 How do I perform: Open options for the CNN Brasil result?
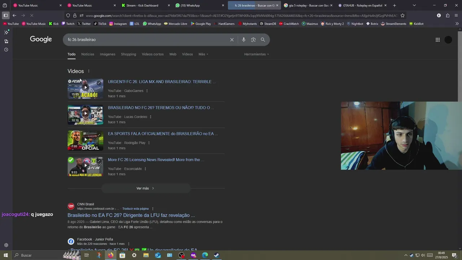[x=153, y=209]
